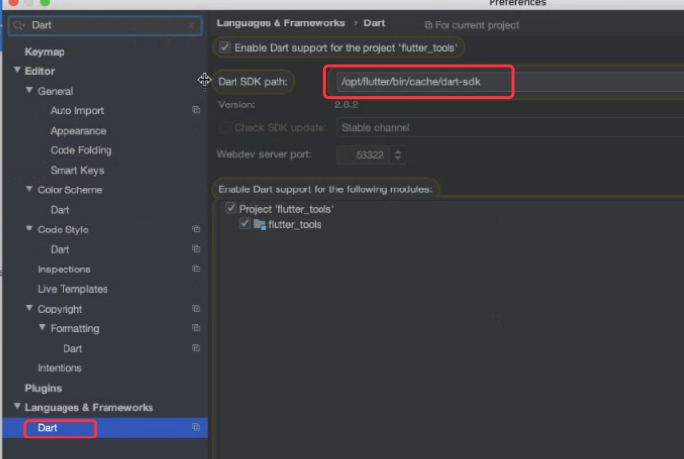The height and width of the screenshot is (459, 684).
Task: Click the project icon on the selected Dart row
Action: click(196, 427)
